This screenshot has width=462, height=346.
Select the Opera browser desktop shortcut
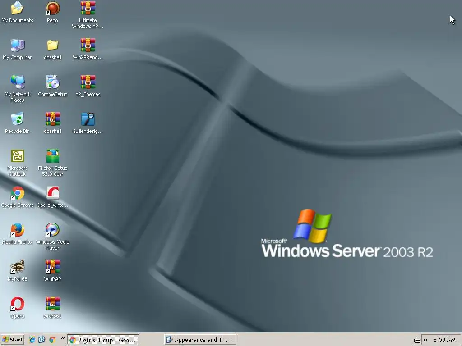[x=17, y=304]
